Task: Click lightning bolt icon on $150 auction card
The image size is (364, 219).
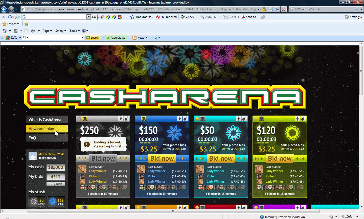Action: 180,119
